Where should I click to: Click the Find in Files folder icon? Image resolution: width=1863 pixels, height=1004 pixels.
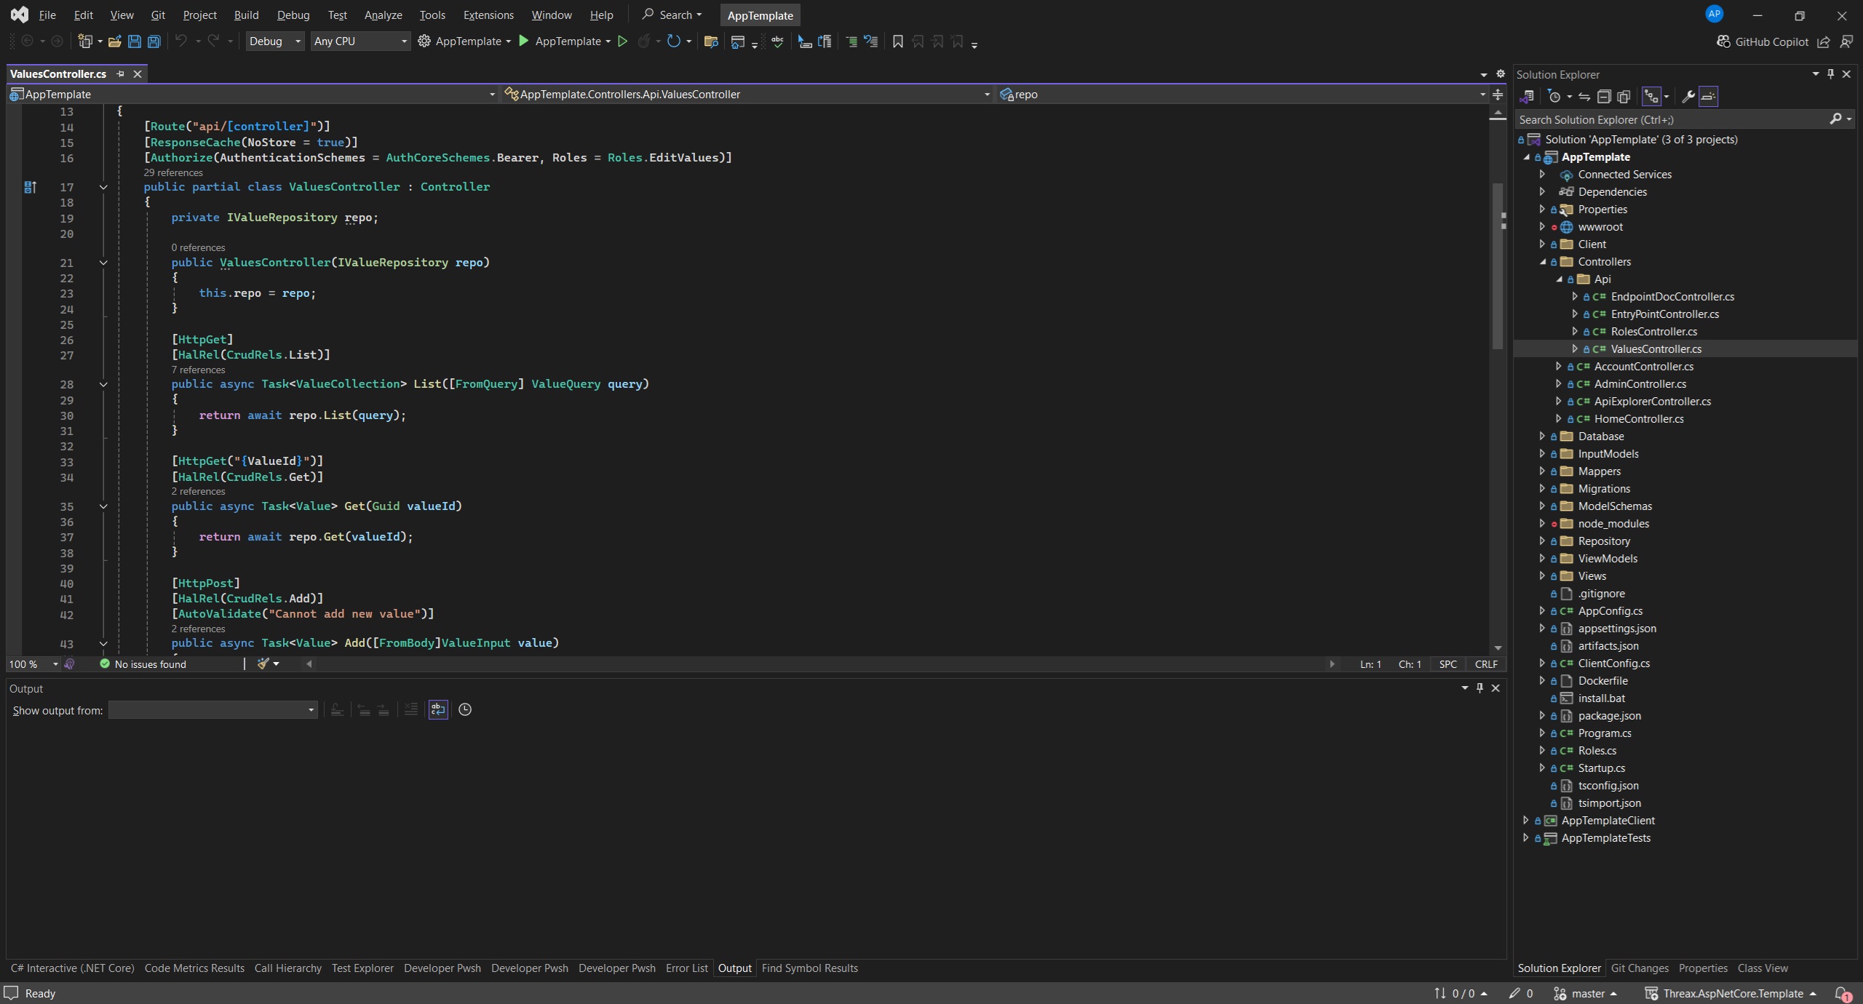tap(711, 41)
